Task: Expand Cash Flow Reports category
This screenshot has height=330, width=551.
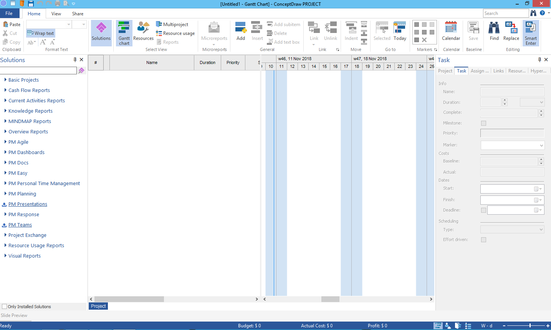Action: 5,90
